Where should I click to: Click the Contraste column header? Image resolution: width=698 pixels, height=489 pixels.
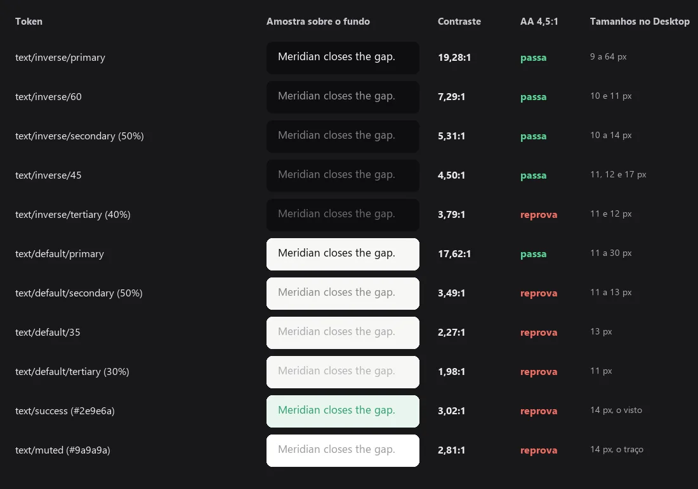459,22
